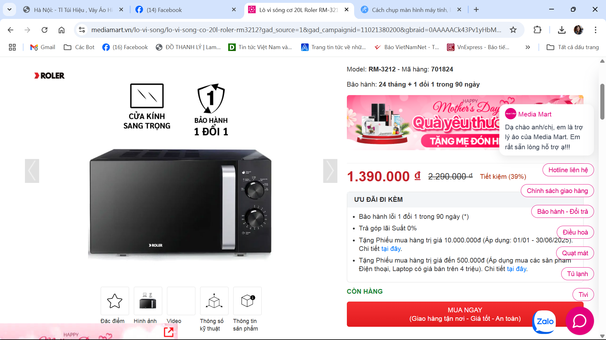Viewport: 606px width, 340px height.
Task: Open the pink live chat bubble
Action: (579, 321)
